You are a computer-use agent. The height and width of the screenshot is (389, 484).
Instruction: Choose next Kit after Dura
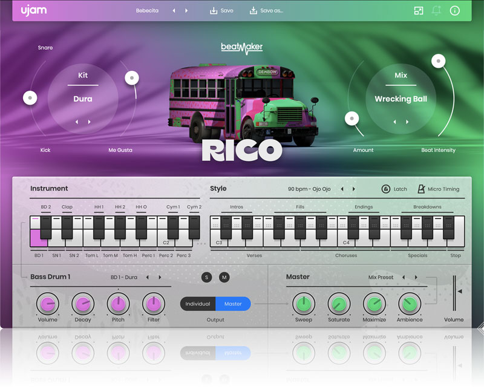click(89, 122)
